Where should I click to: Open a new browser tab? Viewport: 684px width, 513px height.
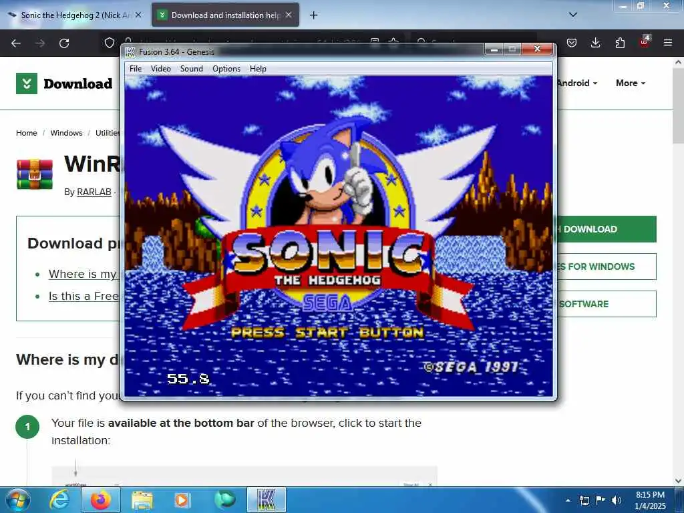[313, 15]
